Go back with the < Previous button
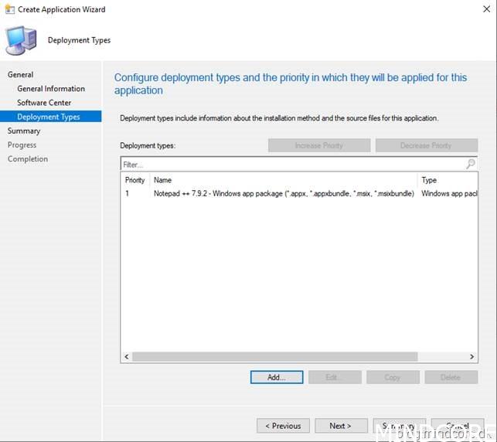 tap(283, 426)
